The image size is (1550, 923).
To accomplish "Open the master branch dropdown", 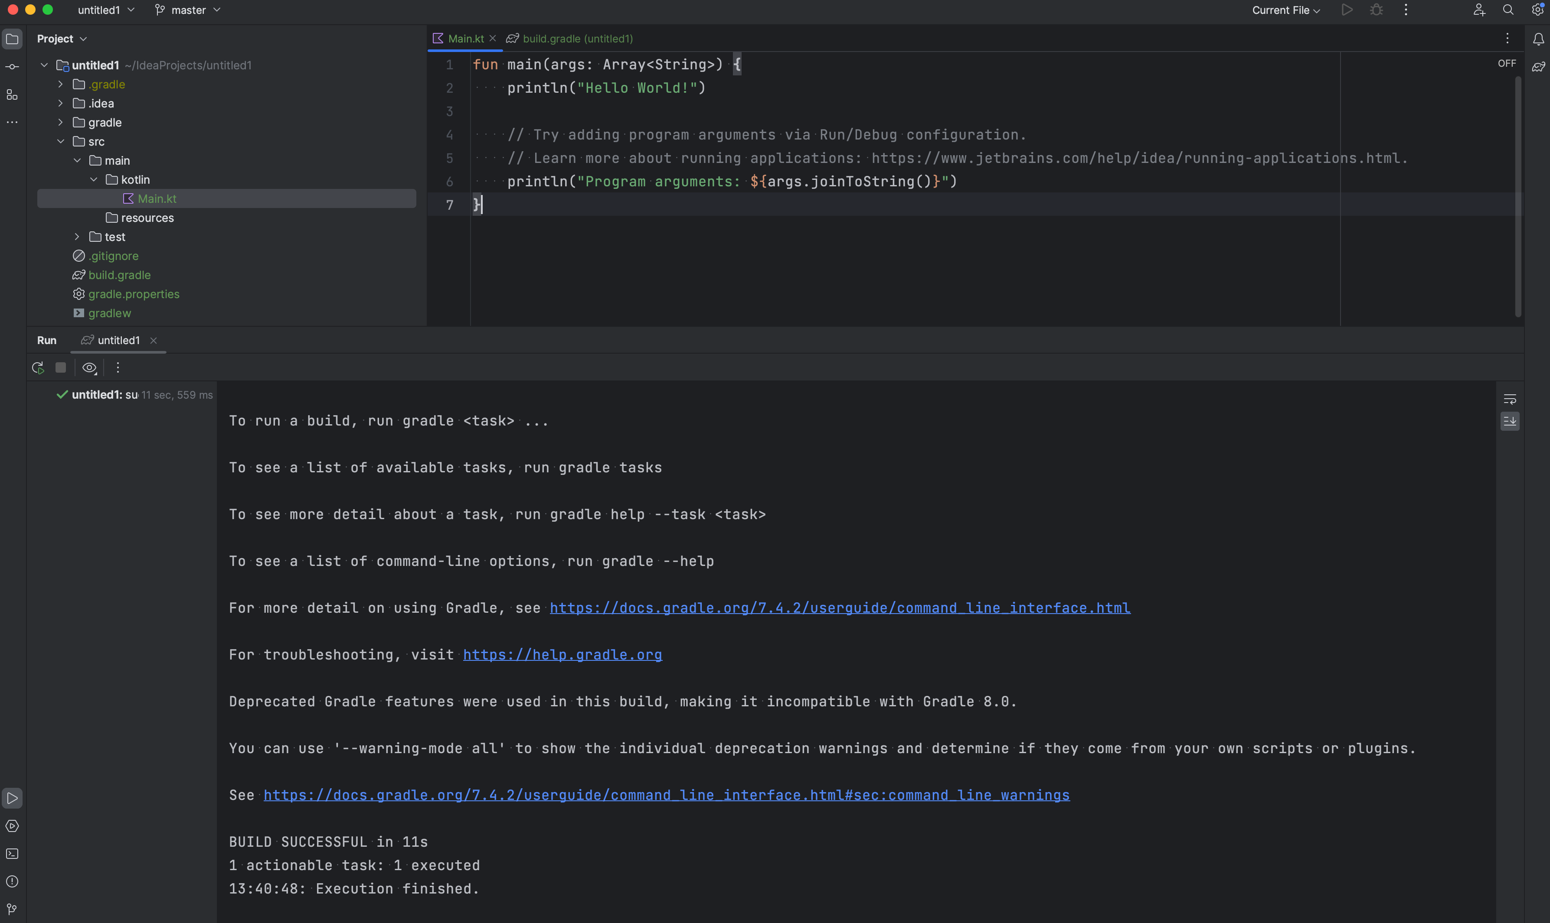I will point(187,10).
